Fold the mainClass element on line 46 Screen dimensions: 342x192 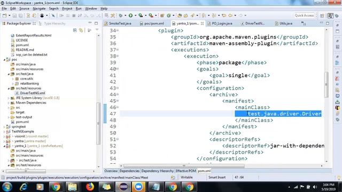(118, 107)
